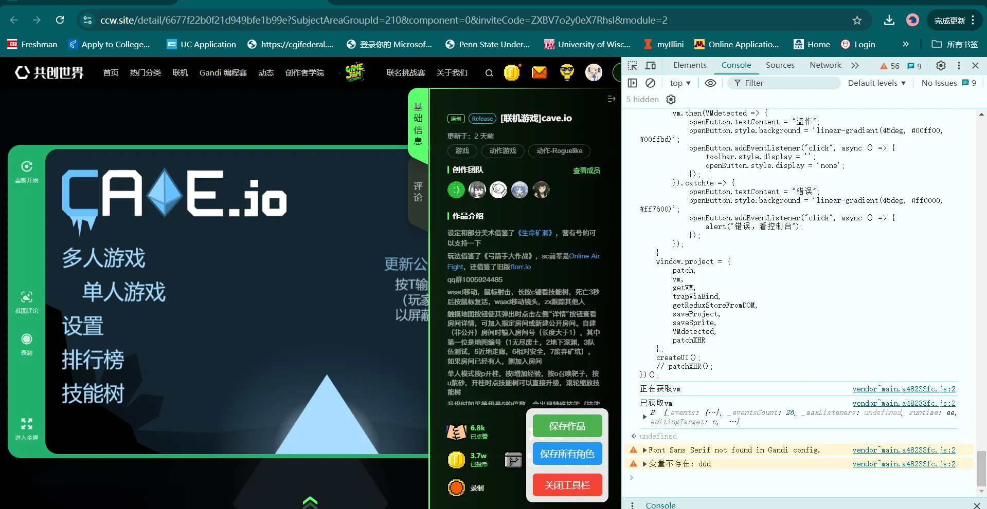Toggle console sidebar panel icon
This screenshot has width=987, height=509.
pos(633,83)
